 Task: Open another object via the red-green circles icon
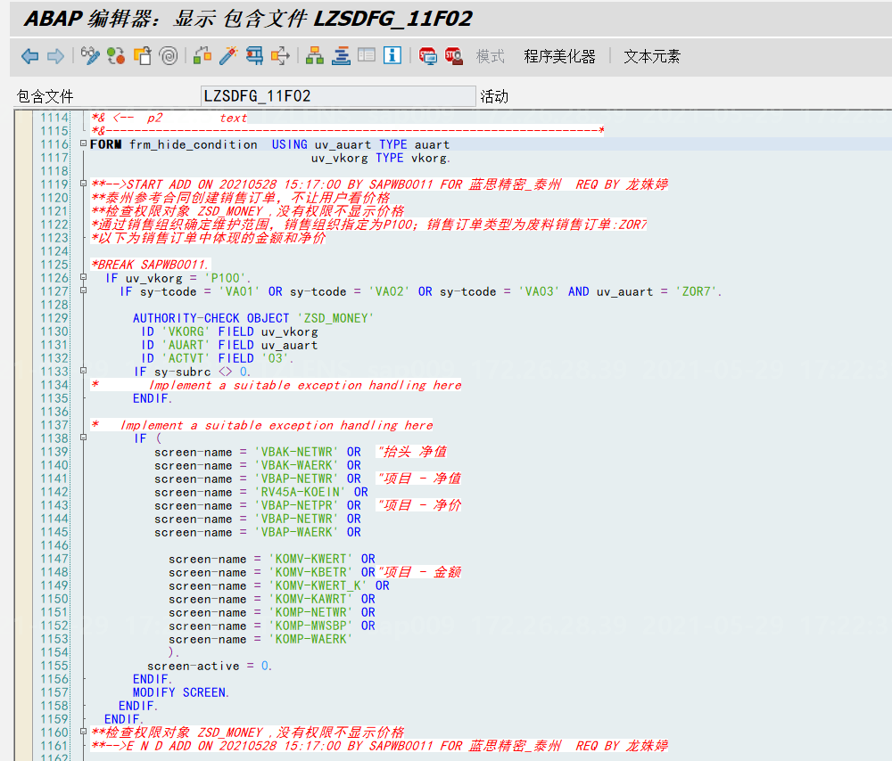coord(115,55)
